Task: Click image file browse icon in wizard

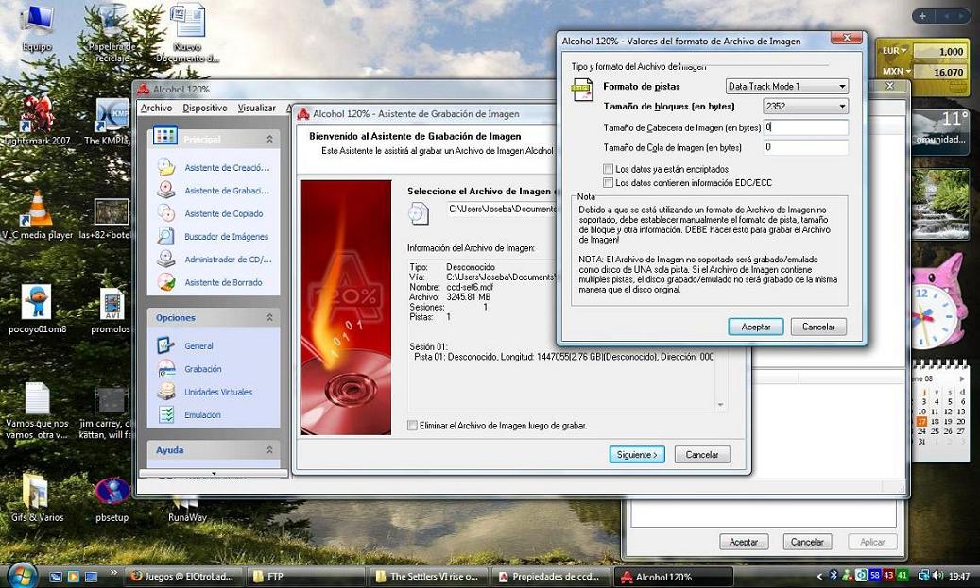Action: point(419,213)
